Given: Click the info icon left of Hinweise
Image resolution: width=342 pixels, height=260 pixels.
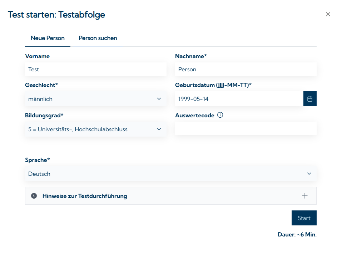Looking at the screenshot, I should pyautogui.click(x=34, y=196).
